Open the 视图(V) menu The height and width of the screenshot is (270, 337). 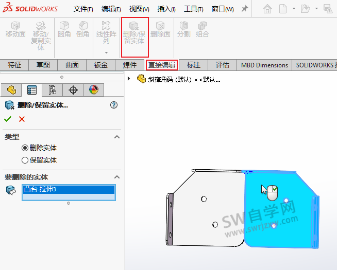tap(139, 9)
